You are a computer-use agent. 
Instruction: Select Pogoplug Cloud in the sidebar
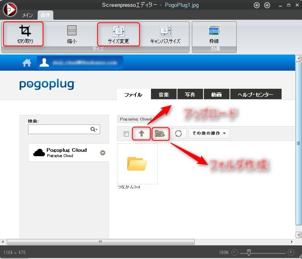pyautogui.click(x=68, y=153)
